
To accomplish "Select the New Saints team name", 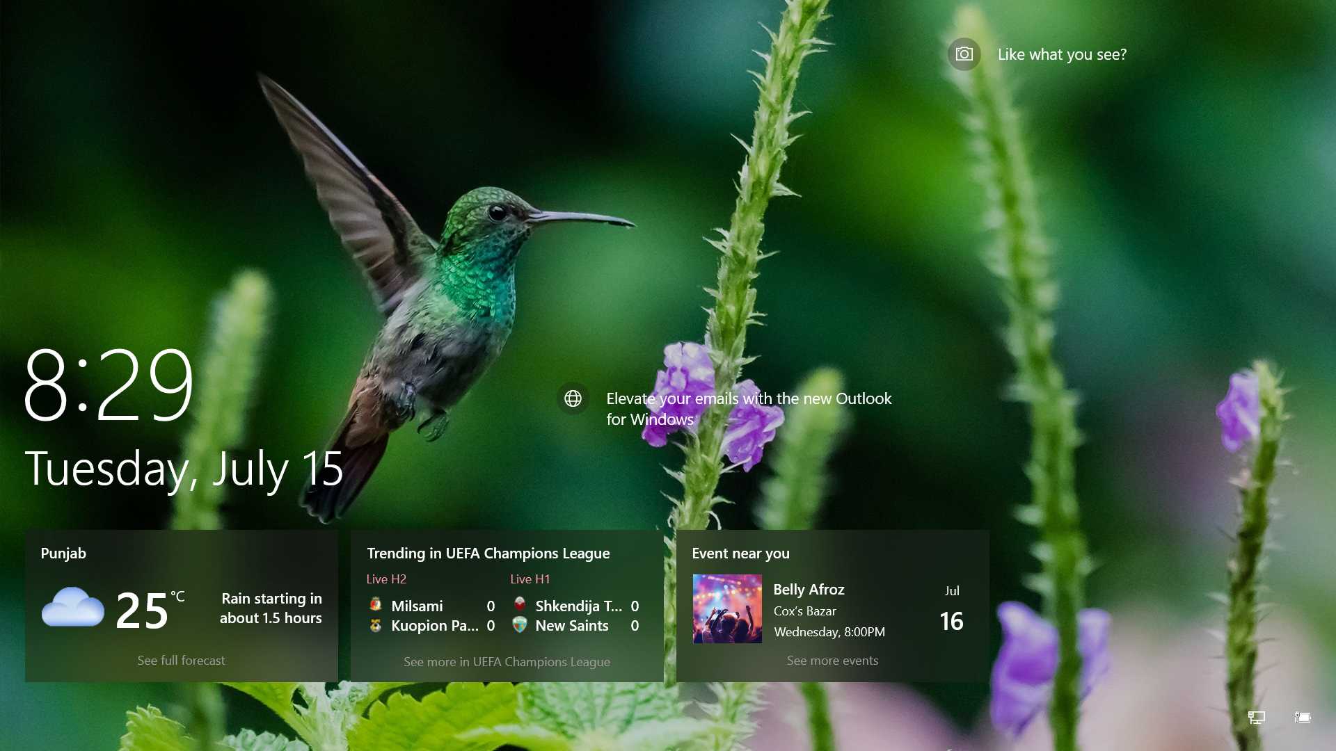I will pos(572,625).
